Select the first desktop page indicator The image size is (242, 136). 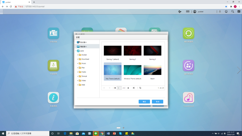(x=118, y=128)
